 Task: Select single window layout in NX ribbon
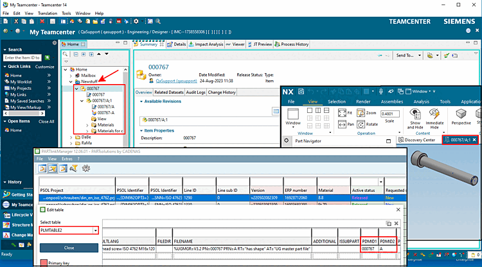pos(310,110)
